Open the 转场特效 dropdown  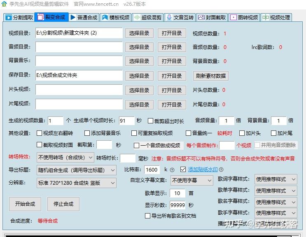65,157
